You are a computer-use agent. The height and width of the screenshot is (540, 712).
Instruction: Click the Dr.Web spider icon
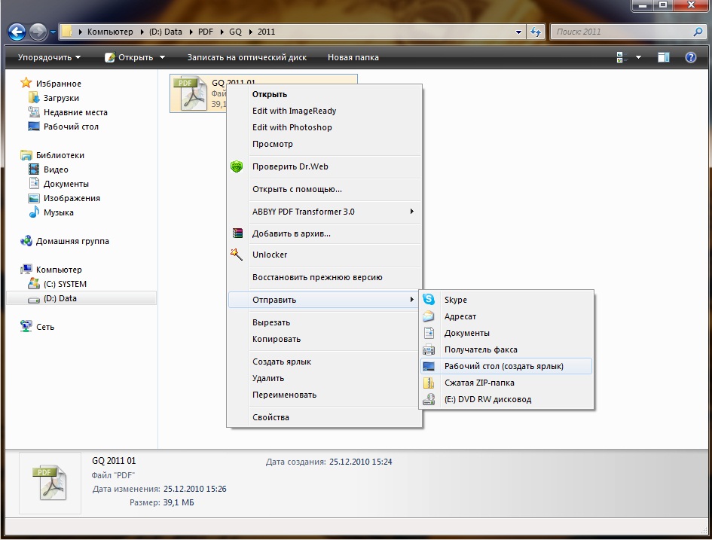[237, 166]
